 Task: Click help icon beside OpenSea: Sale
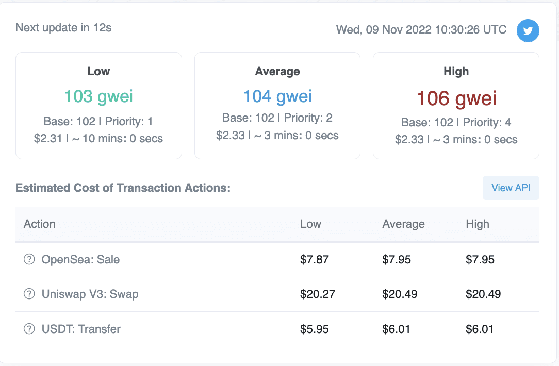29,259
